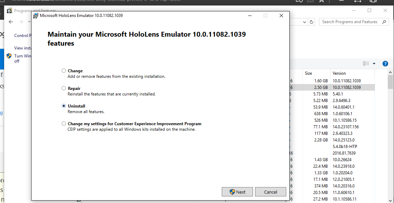Viewport: 394px width, 203px height.
Task: Refresh the Programs and Features address bar
Action: click(311, 22)
